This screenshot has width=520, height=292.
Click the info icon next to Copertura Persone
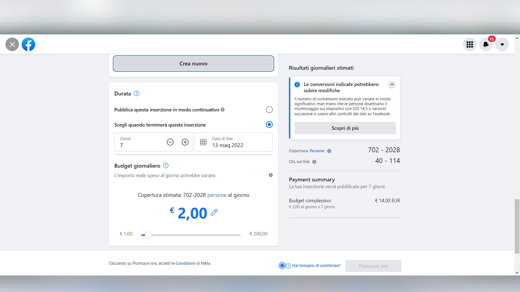pyautogui.click(x=329, y=151)
